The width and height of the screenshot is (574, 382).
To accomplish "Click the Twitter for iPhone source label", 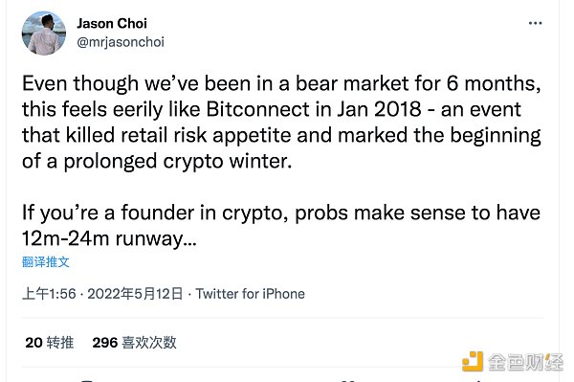I will [251, 294].
